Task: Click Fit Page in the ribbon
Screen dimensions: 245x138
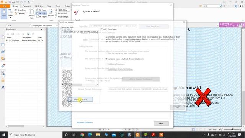Action: pos(41,10)
